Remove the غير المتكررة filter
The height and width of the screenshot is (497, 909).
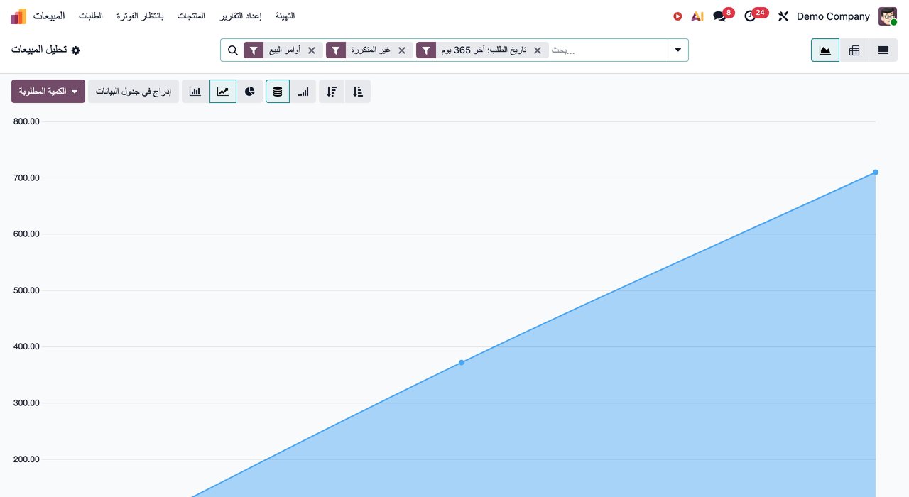point(402,50)
